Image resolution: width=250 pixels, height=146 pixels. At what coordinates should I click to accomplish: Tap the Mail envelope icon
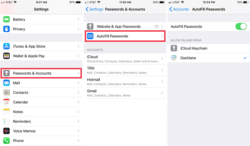click(x=7, y=83)
